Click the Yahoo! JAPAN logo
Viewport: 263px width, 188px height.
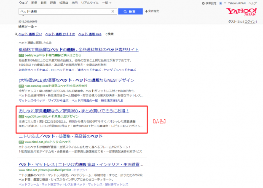click(x=242, y=12)
